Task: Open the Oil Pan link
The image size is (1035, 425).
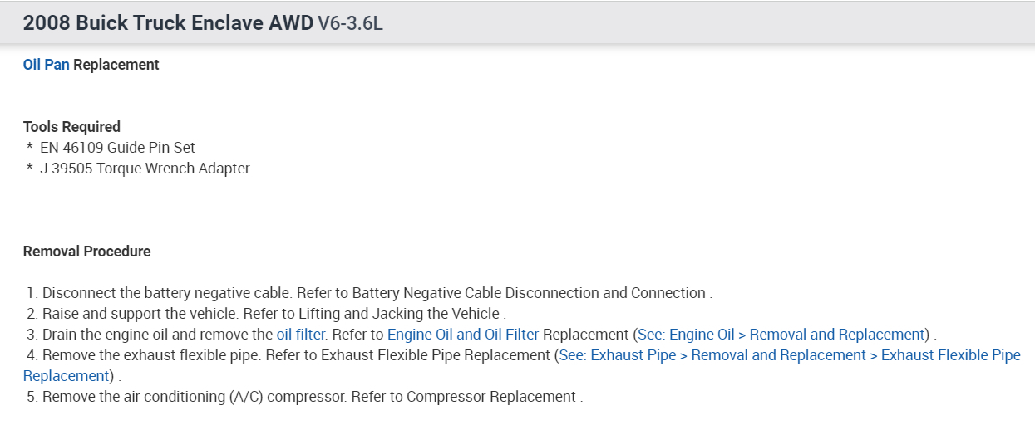Action: pyautogui.click(x=46, y=65)
